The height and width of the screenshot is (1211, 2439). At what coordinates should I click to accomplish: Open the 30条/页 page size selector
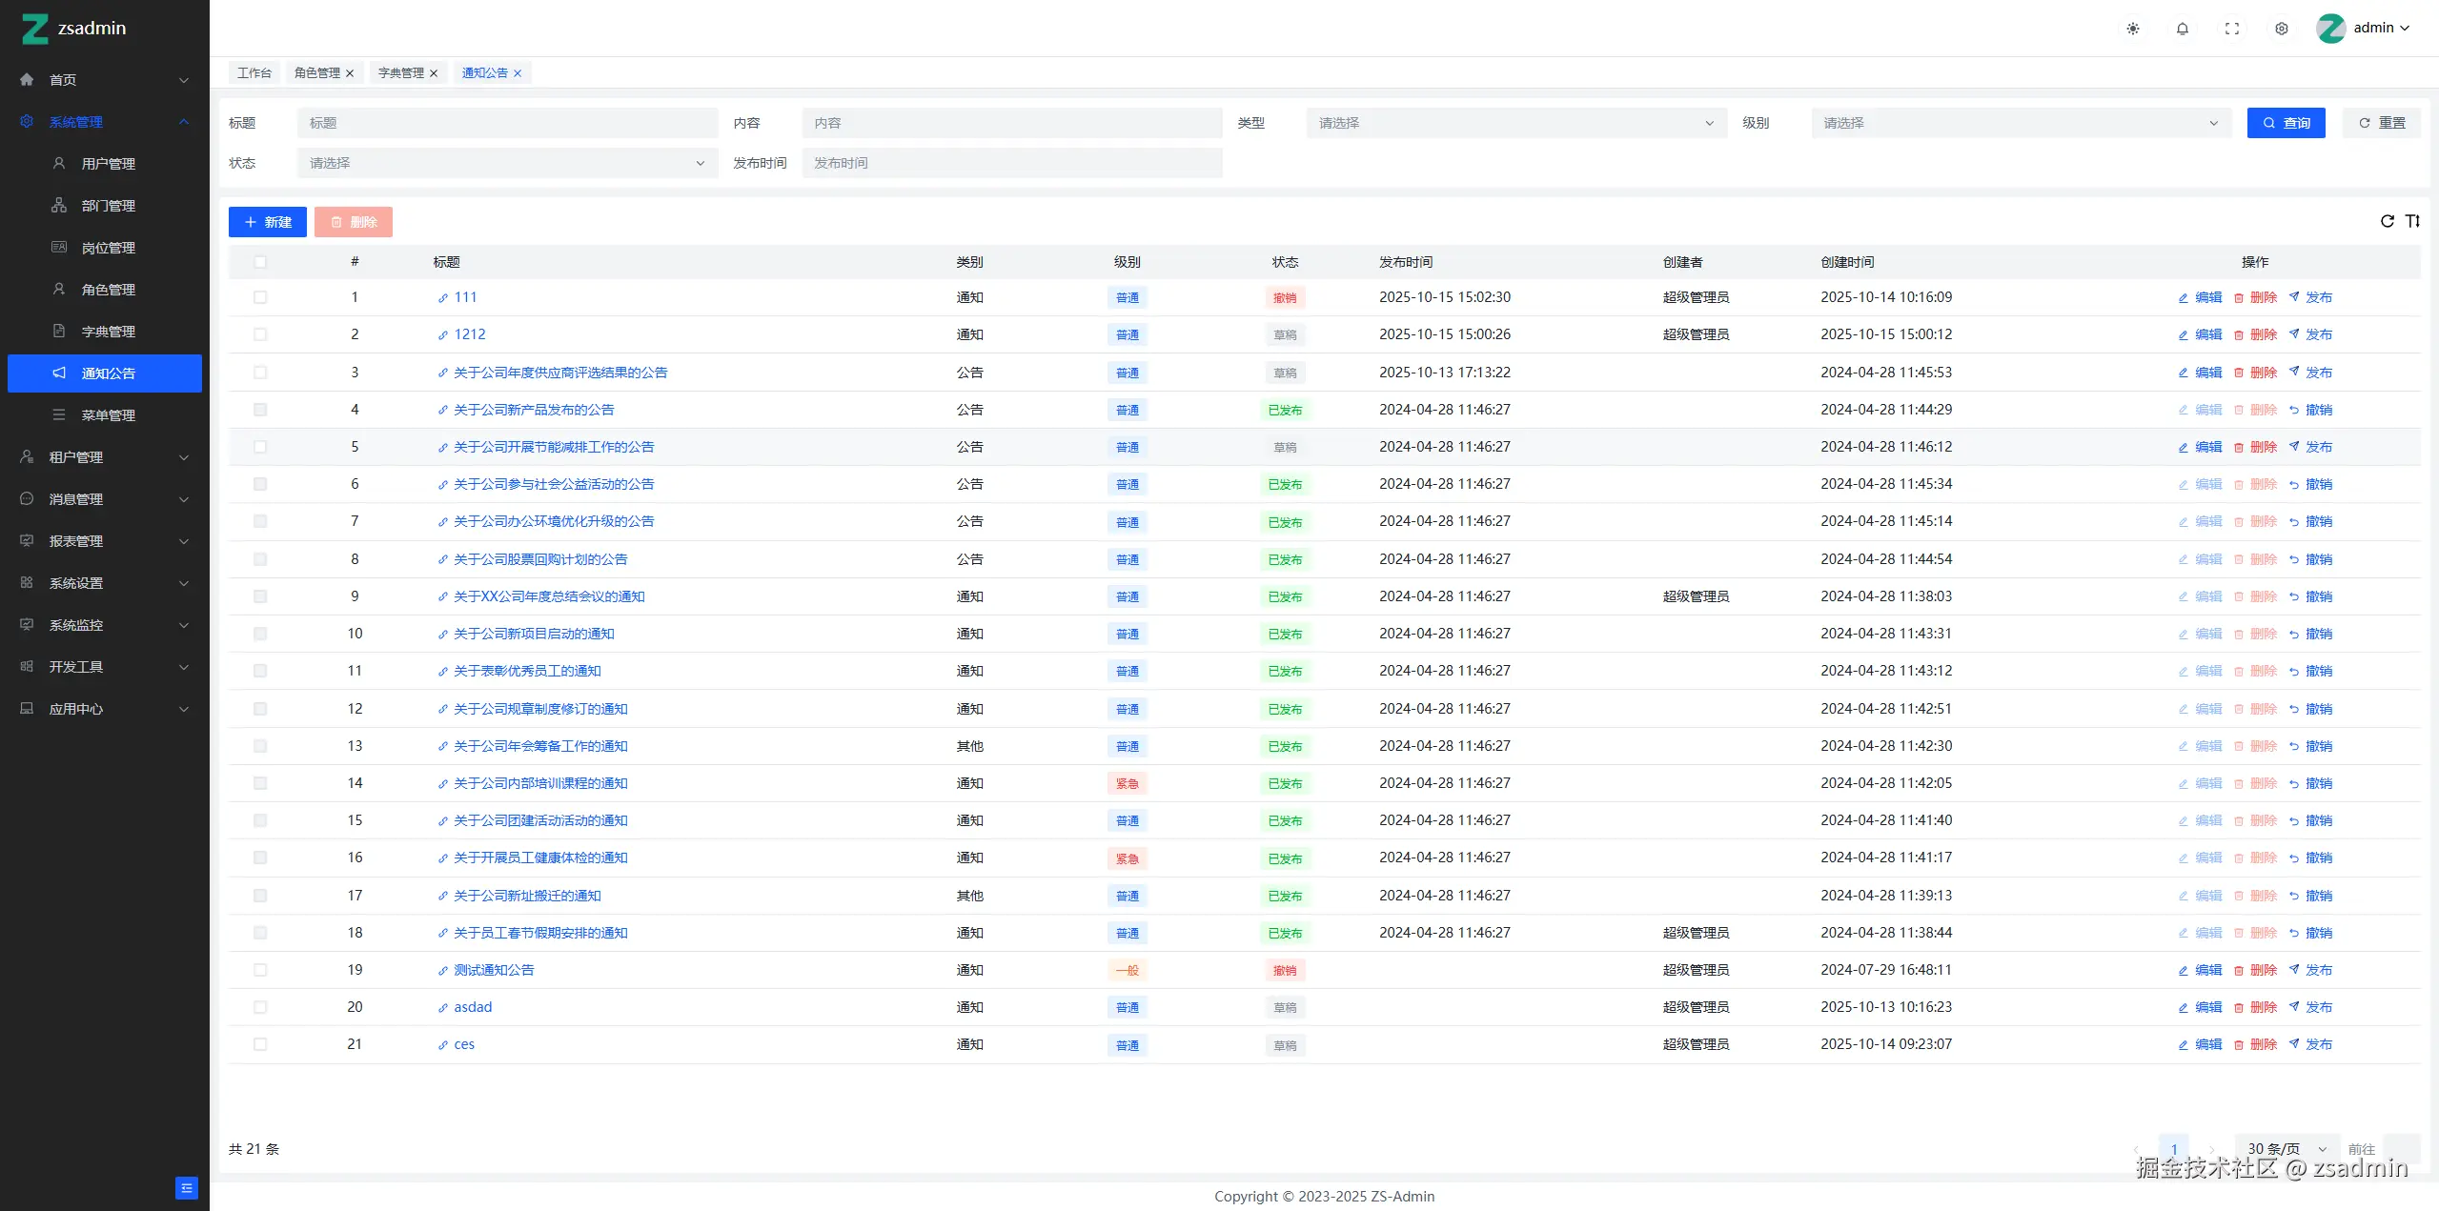coord(2286,1148)
